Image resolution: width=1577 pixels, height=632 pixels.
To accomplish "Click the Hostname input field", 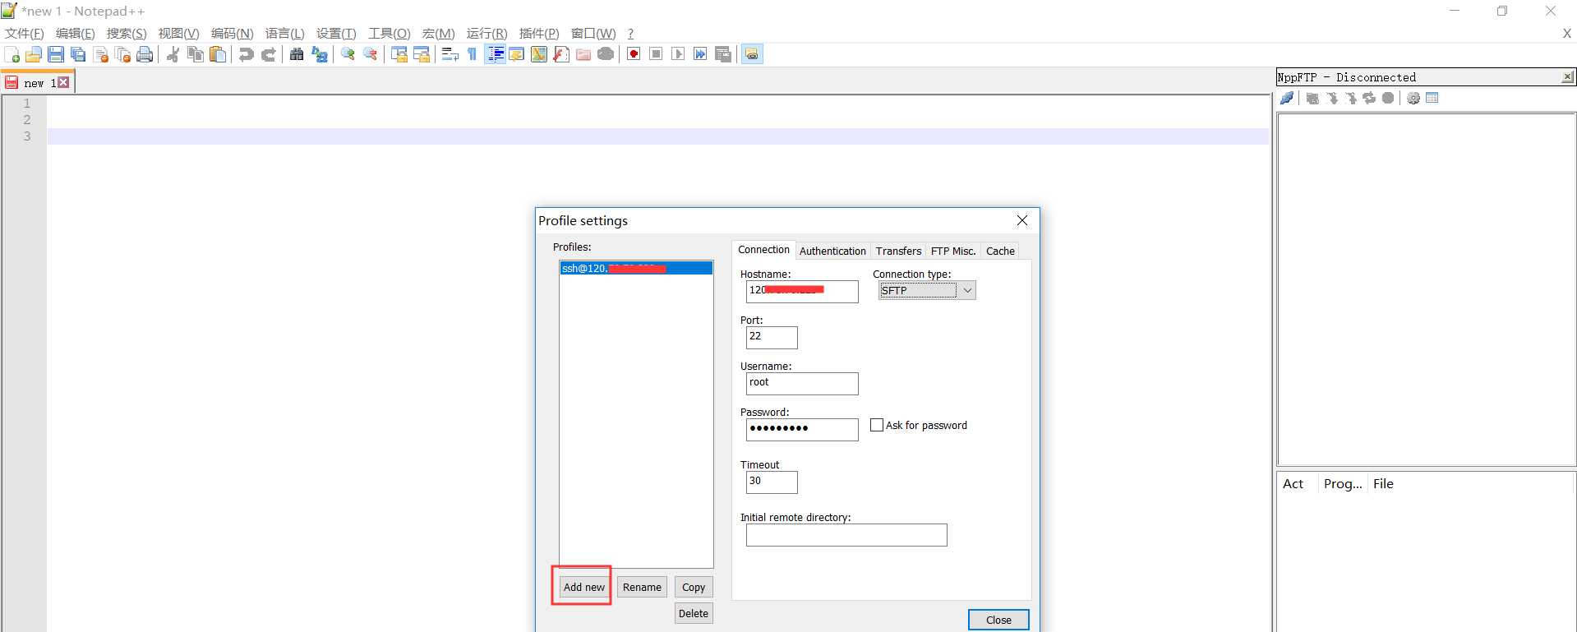I will point(802,291).
